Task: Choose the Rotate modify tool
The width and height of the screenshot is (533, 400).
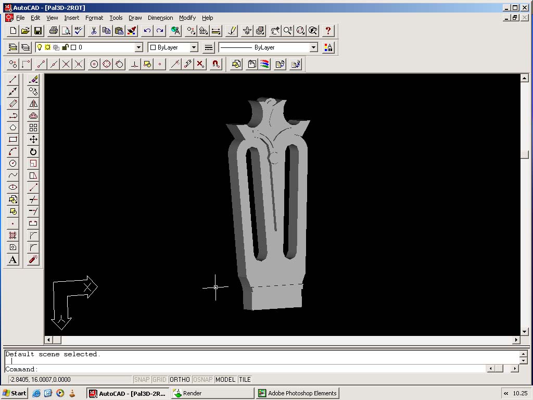Action: (33, 152)
